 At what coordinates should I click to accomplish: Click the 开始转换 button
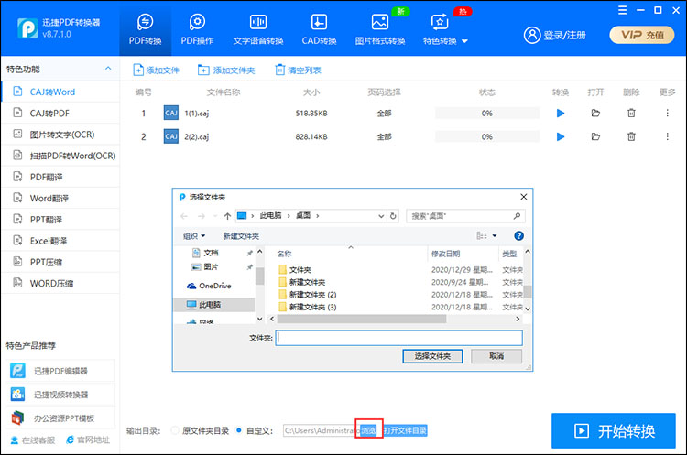pyautogui.click(x=614, y=430)
